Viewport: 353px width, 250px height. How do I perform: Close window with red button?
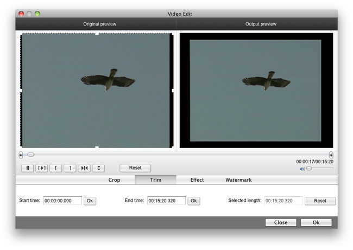(x=21, y=14)
